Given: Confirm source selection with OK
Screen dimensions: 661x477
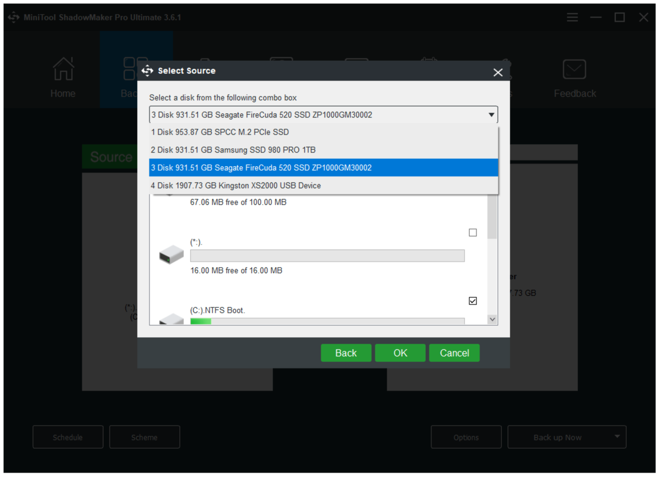Looking at the screenshot, I should pos(400,353).
